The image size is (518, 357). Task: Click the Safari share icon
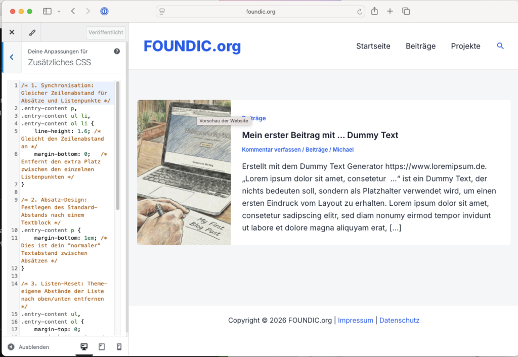click(374, 11)
